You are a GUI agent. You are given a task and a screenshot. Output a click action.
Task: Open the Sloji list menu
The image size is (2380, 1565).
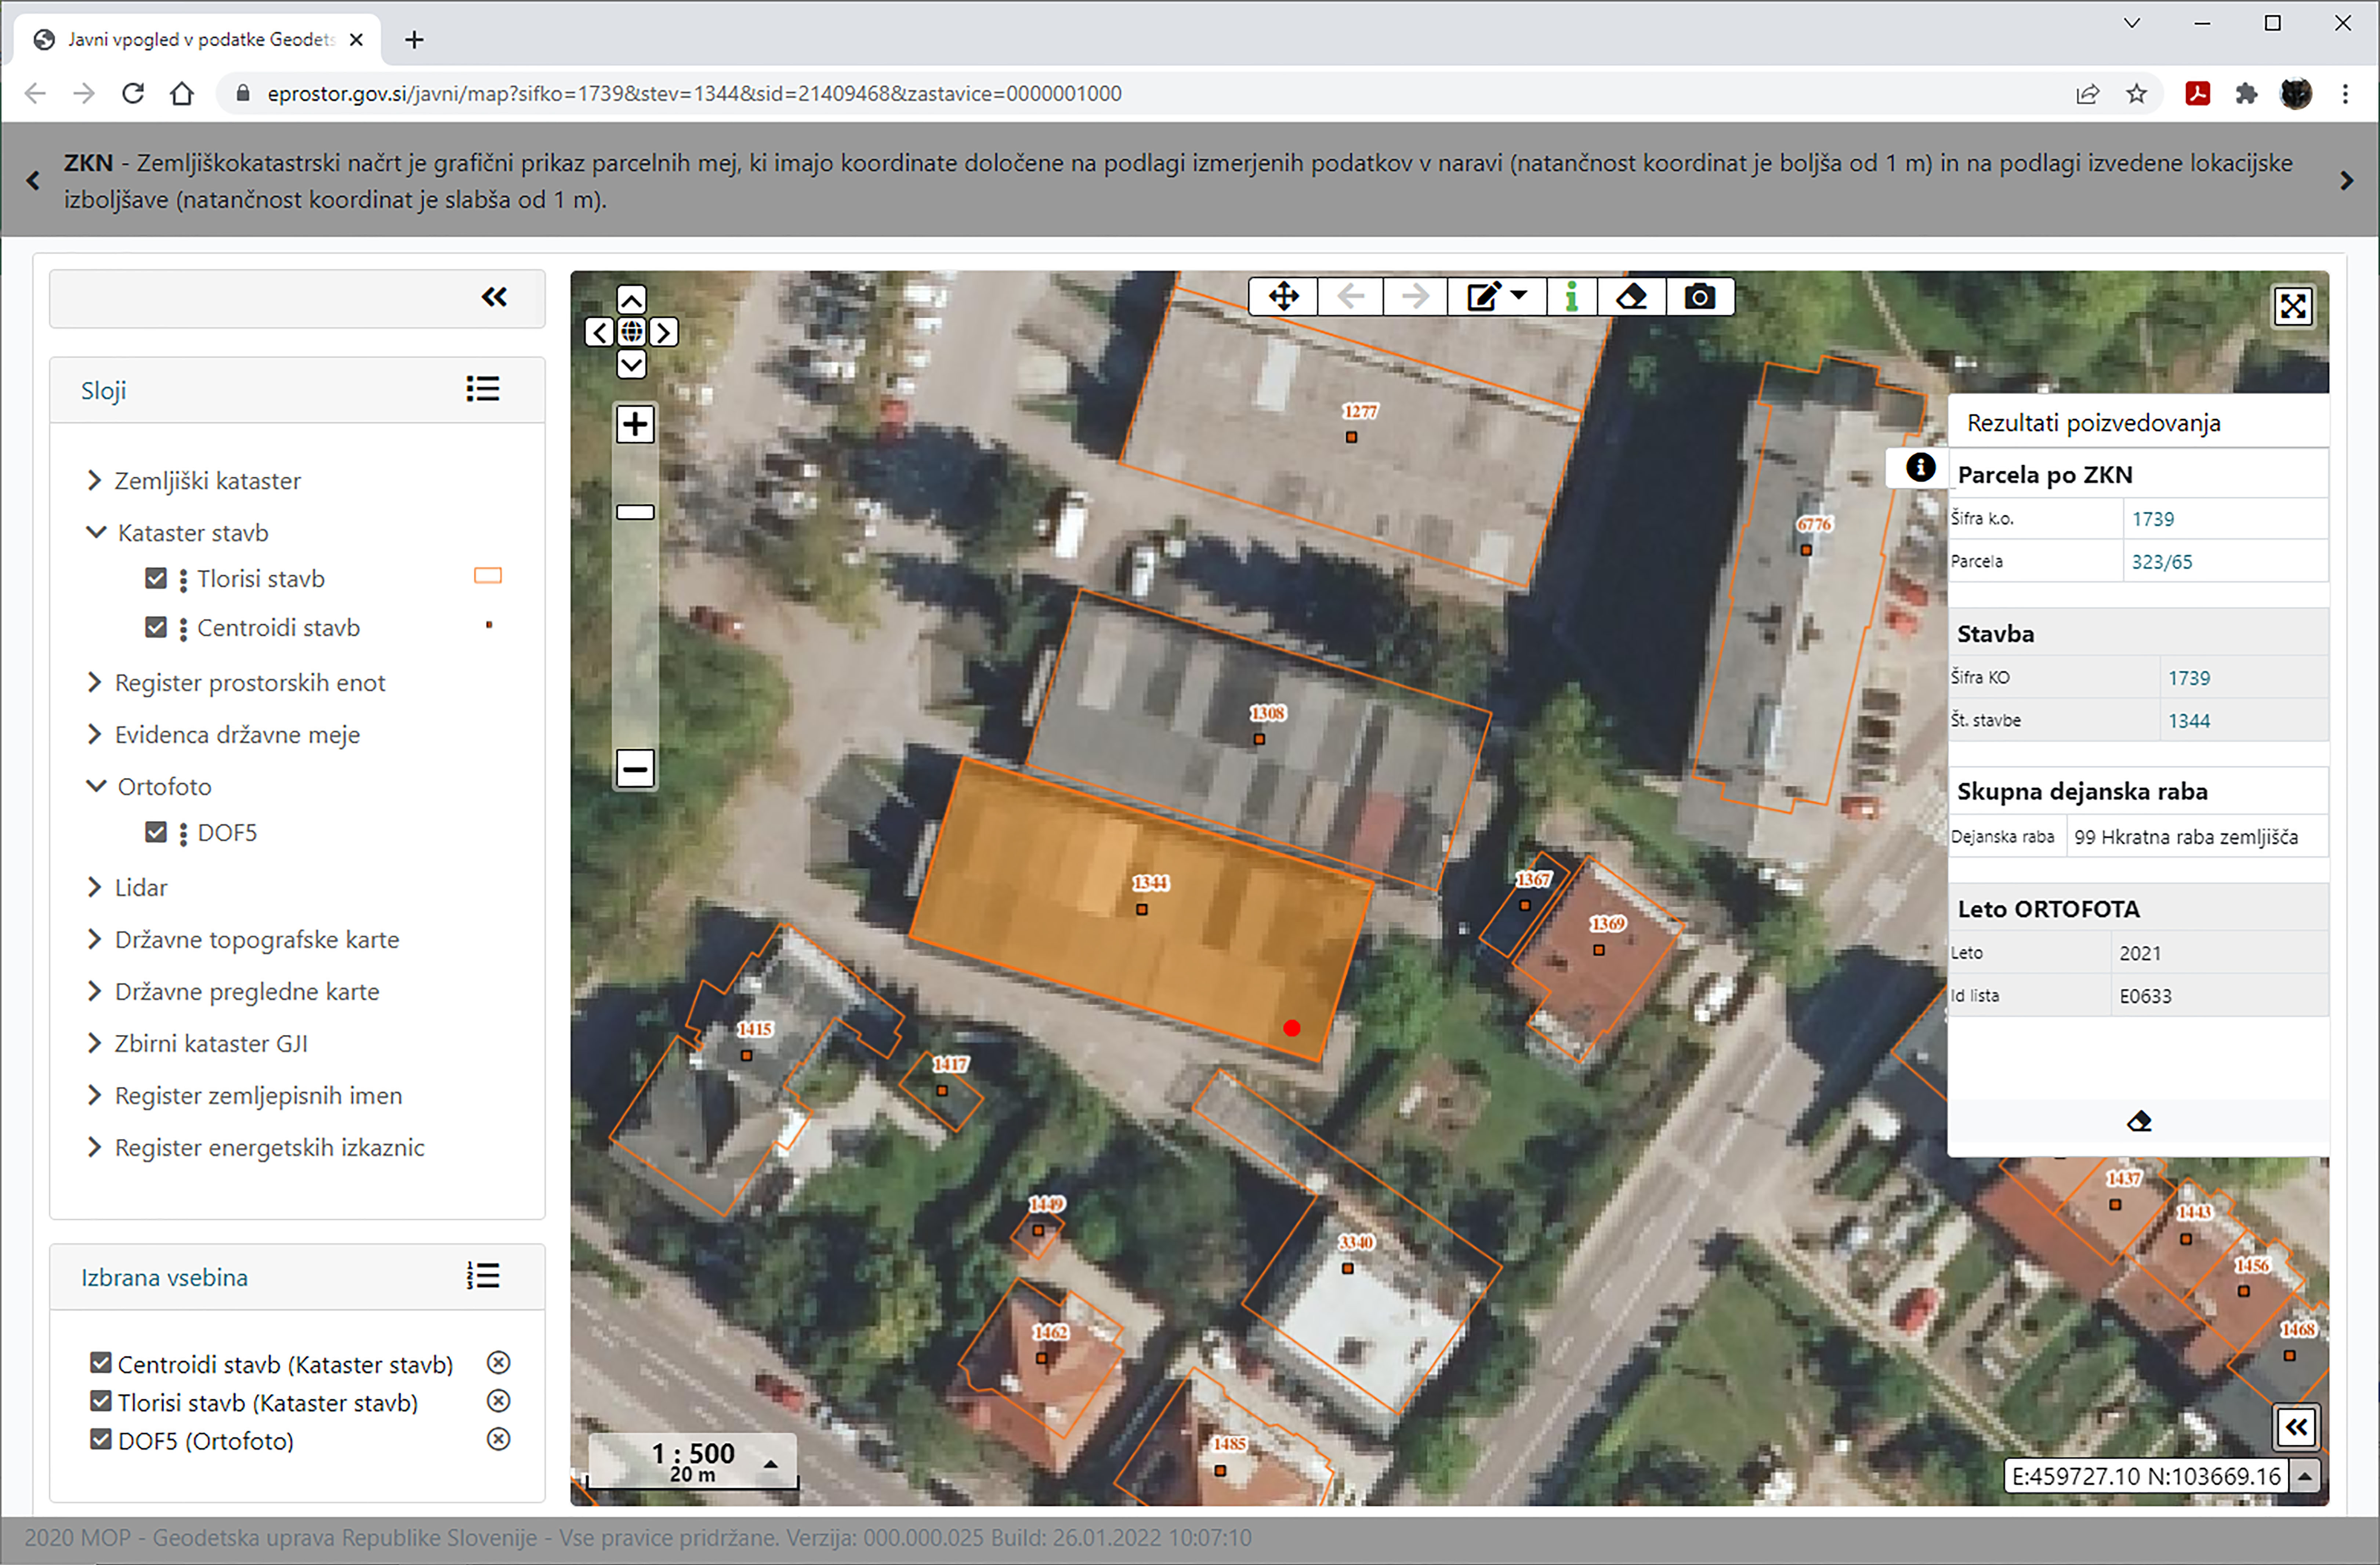click(483, 389)
